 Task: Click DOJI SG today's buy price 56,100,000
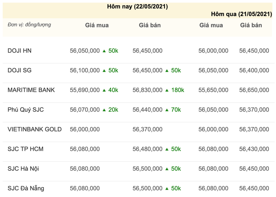[85, 70]
